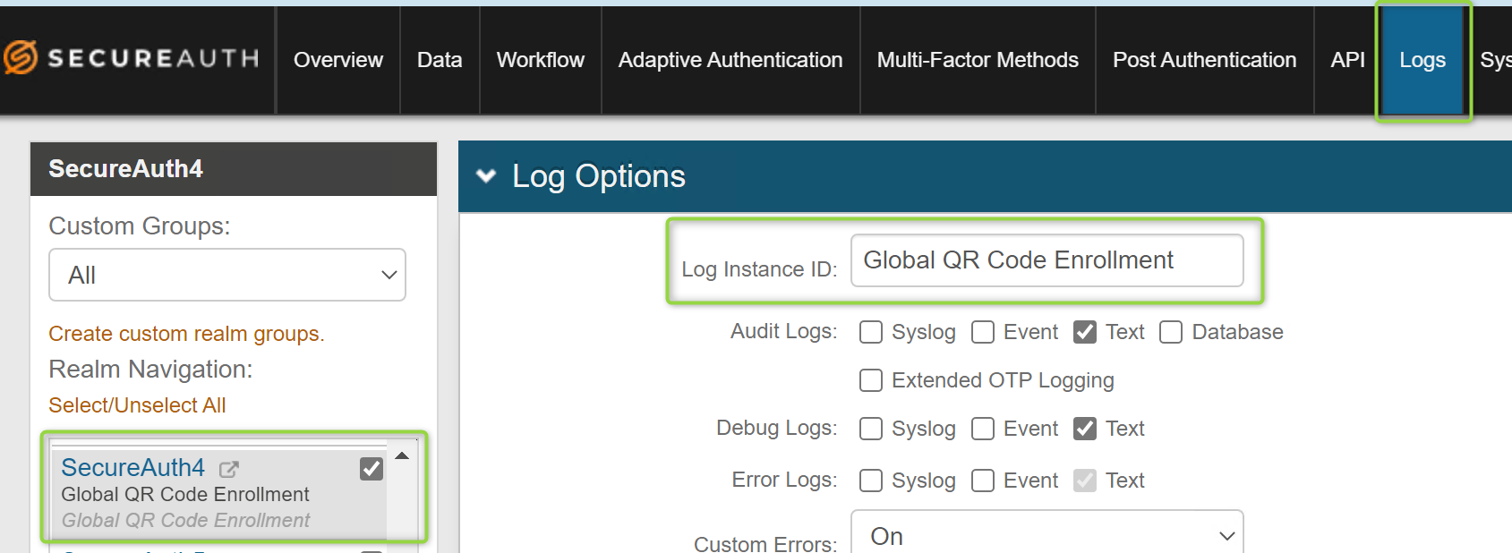This screenshot has width=1512, height=553.
Task: Click the Log Instance ID field
Action: 1046,260
